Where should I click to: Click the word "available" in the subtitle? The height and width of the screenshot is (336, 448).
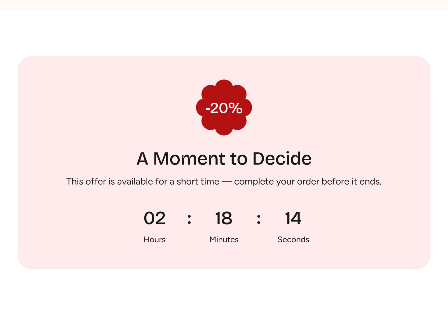click(135, 181)
